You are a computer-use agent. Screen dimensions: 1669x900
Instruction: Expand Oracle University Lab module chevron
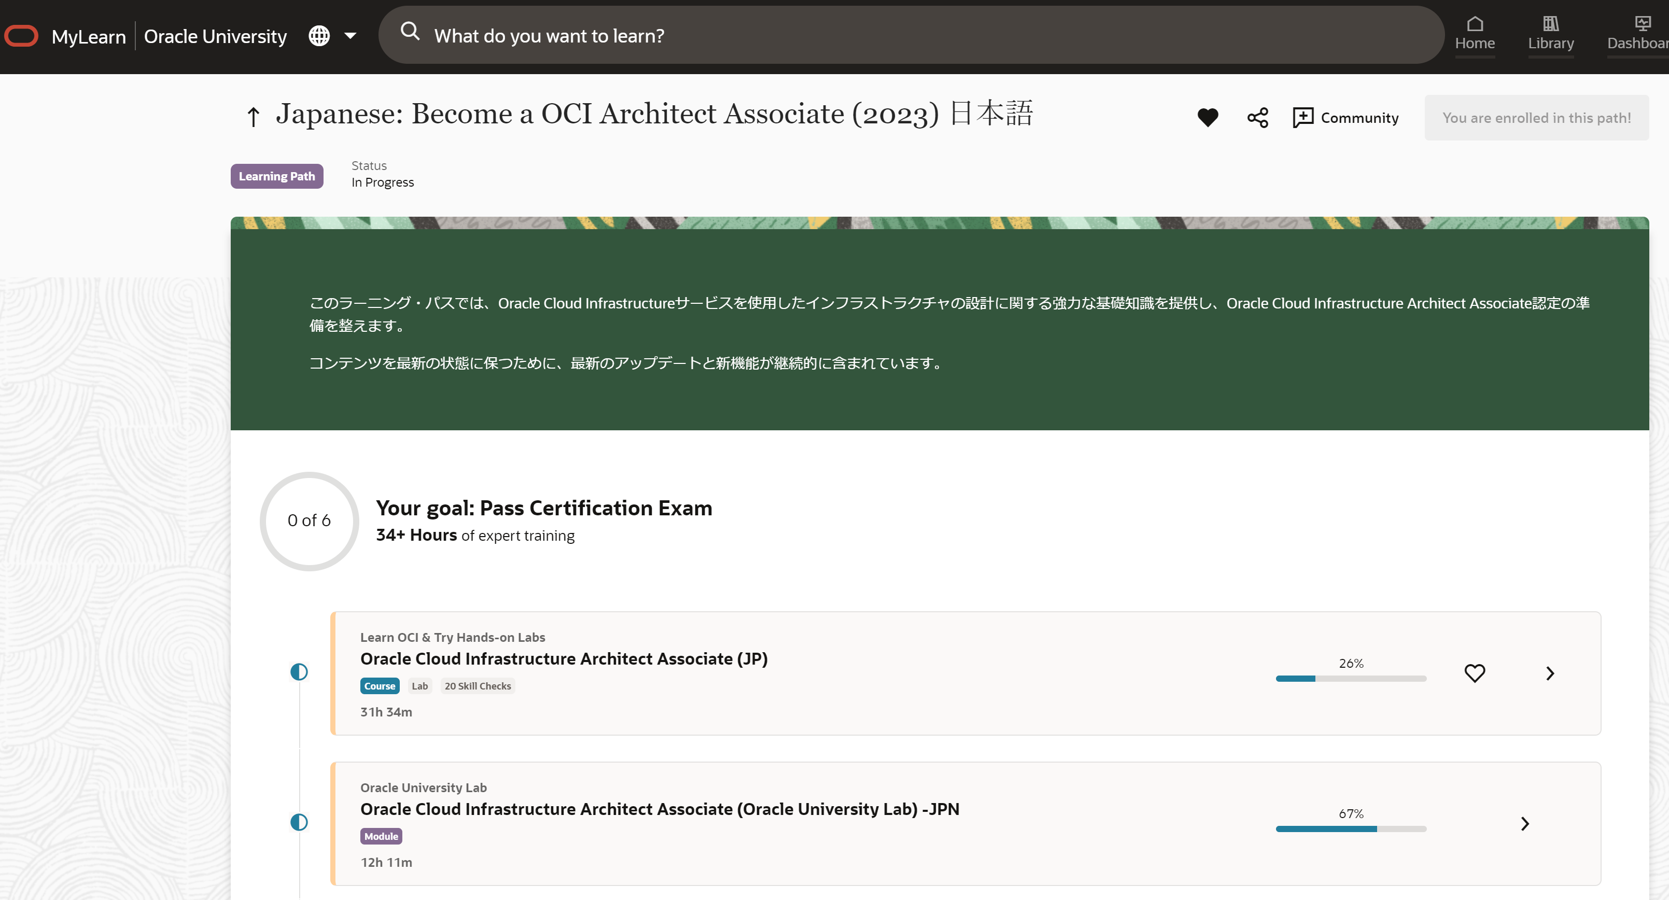click(1524, 824)
